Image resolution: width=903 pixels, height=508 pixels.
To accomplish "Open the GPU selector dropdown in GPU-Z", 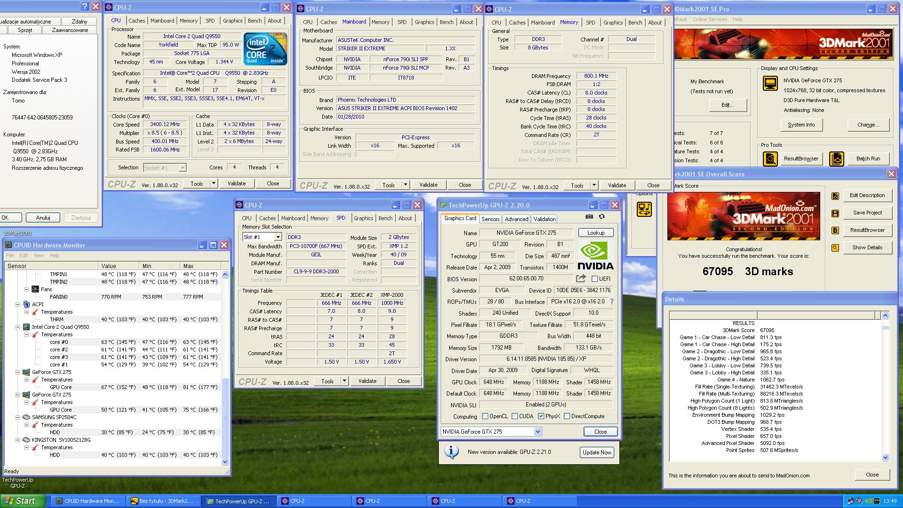I will click(x=538, y=432).
